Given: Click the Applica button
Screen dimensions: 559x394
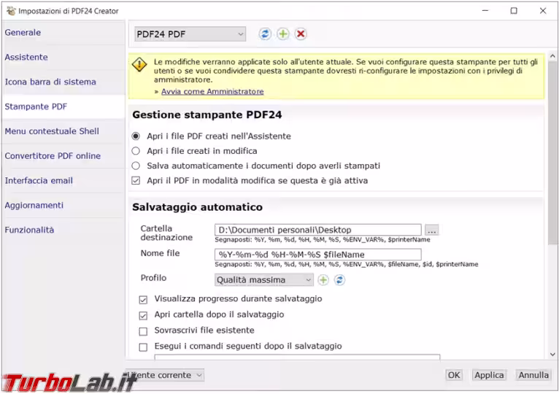Looking at the screenshot, I should [489, 375].
